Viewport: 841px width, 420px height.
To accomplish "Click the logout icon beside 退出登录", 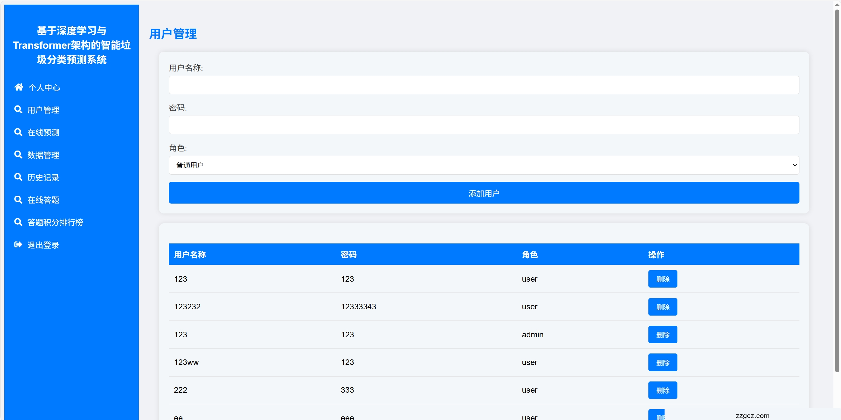I will click(18, 245).
